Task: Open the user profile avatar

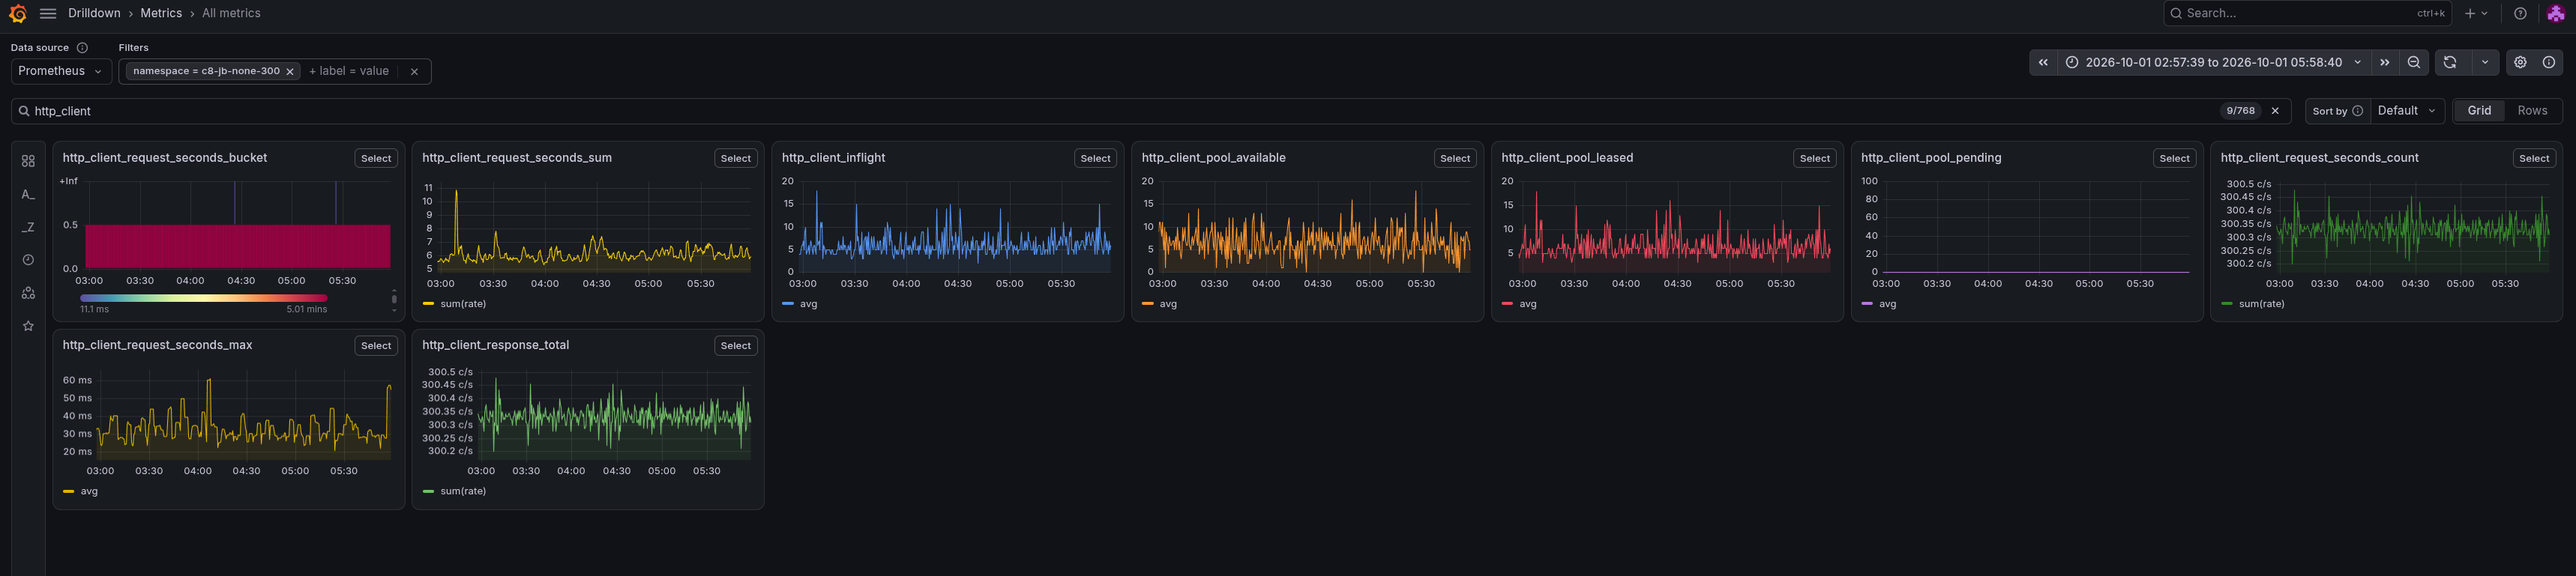Action: click(2555, 13)
